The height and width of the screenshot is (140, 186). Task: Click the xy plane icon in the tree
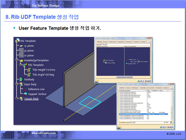[21, 46]
